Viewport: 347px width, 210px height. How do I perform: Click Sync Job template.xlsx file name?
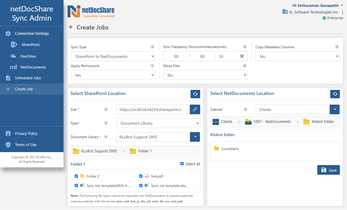pyautogui.click(x=169, y=186)
